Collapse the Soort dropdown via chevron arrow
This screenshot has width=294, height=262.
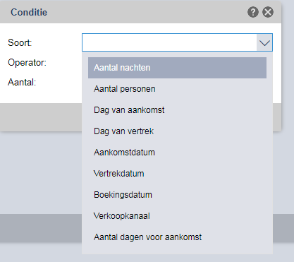point(264,42)
